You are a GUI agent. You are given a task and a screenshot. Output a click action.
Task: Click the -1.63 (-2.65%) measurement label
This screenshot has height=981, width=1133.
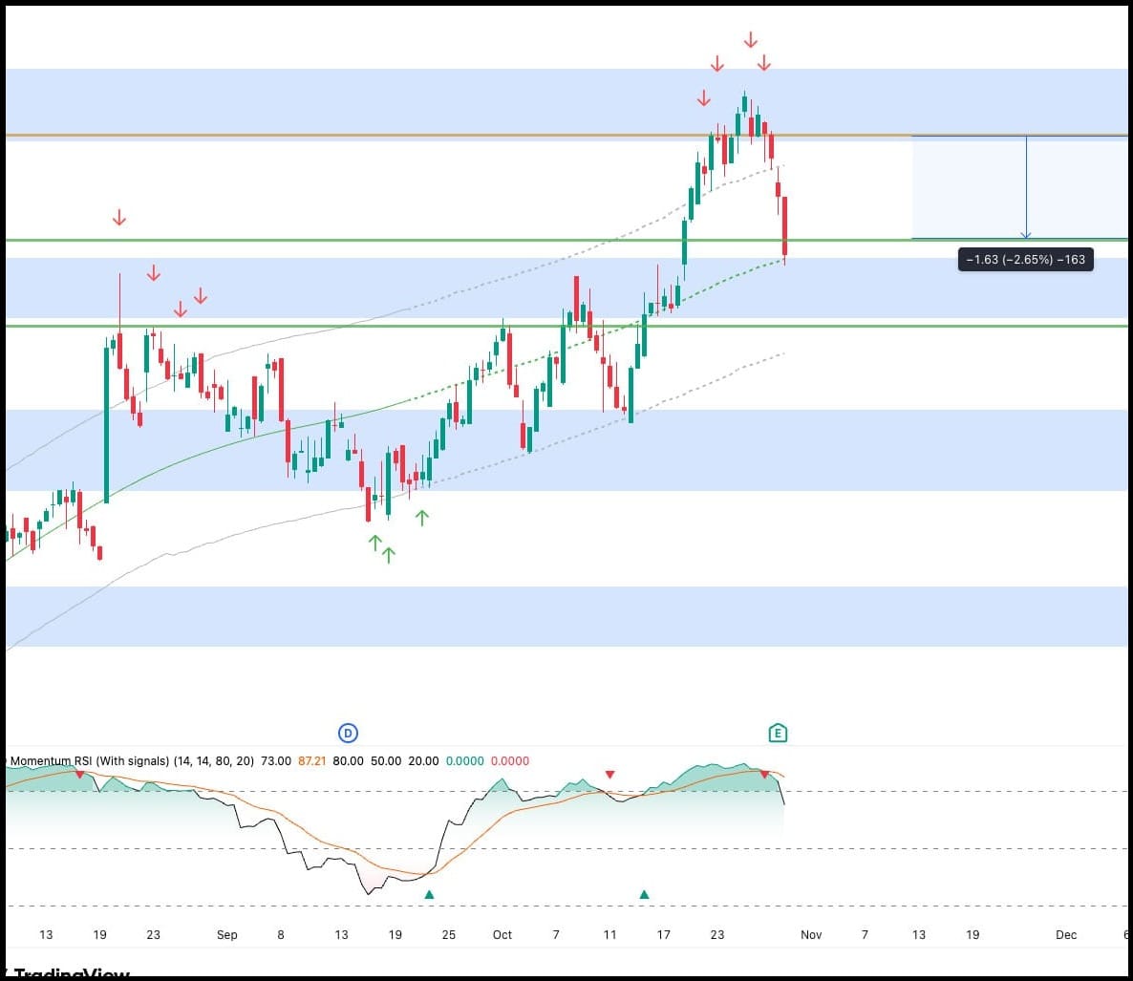tap(1025, 259)
